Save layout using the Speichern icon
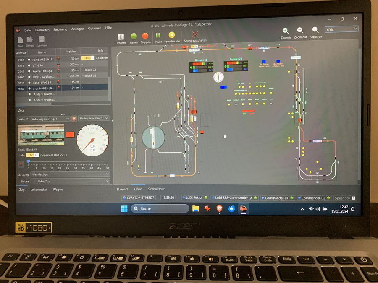This screenshot has height=283, width=378. (x=42, y=39)
